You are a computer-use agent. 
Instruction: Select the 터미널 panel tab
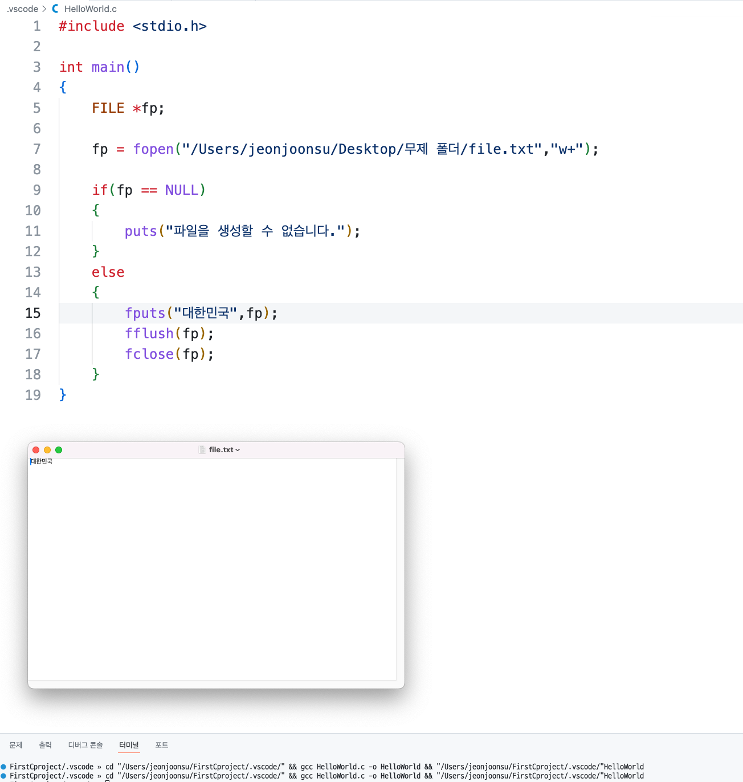tap(129, 745)
